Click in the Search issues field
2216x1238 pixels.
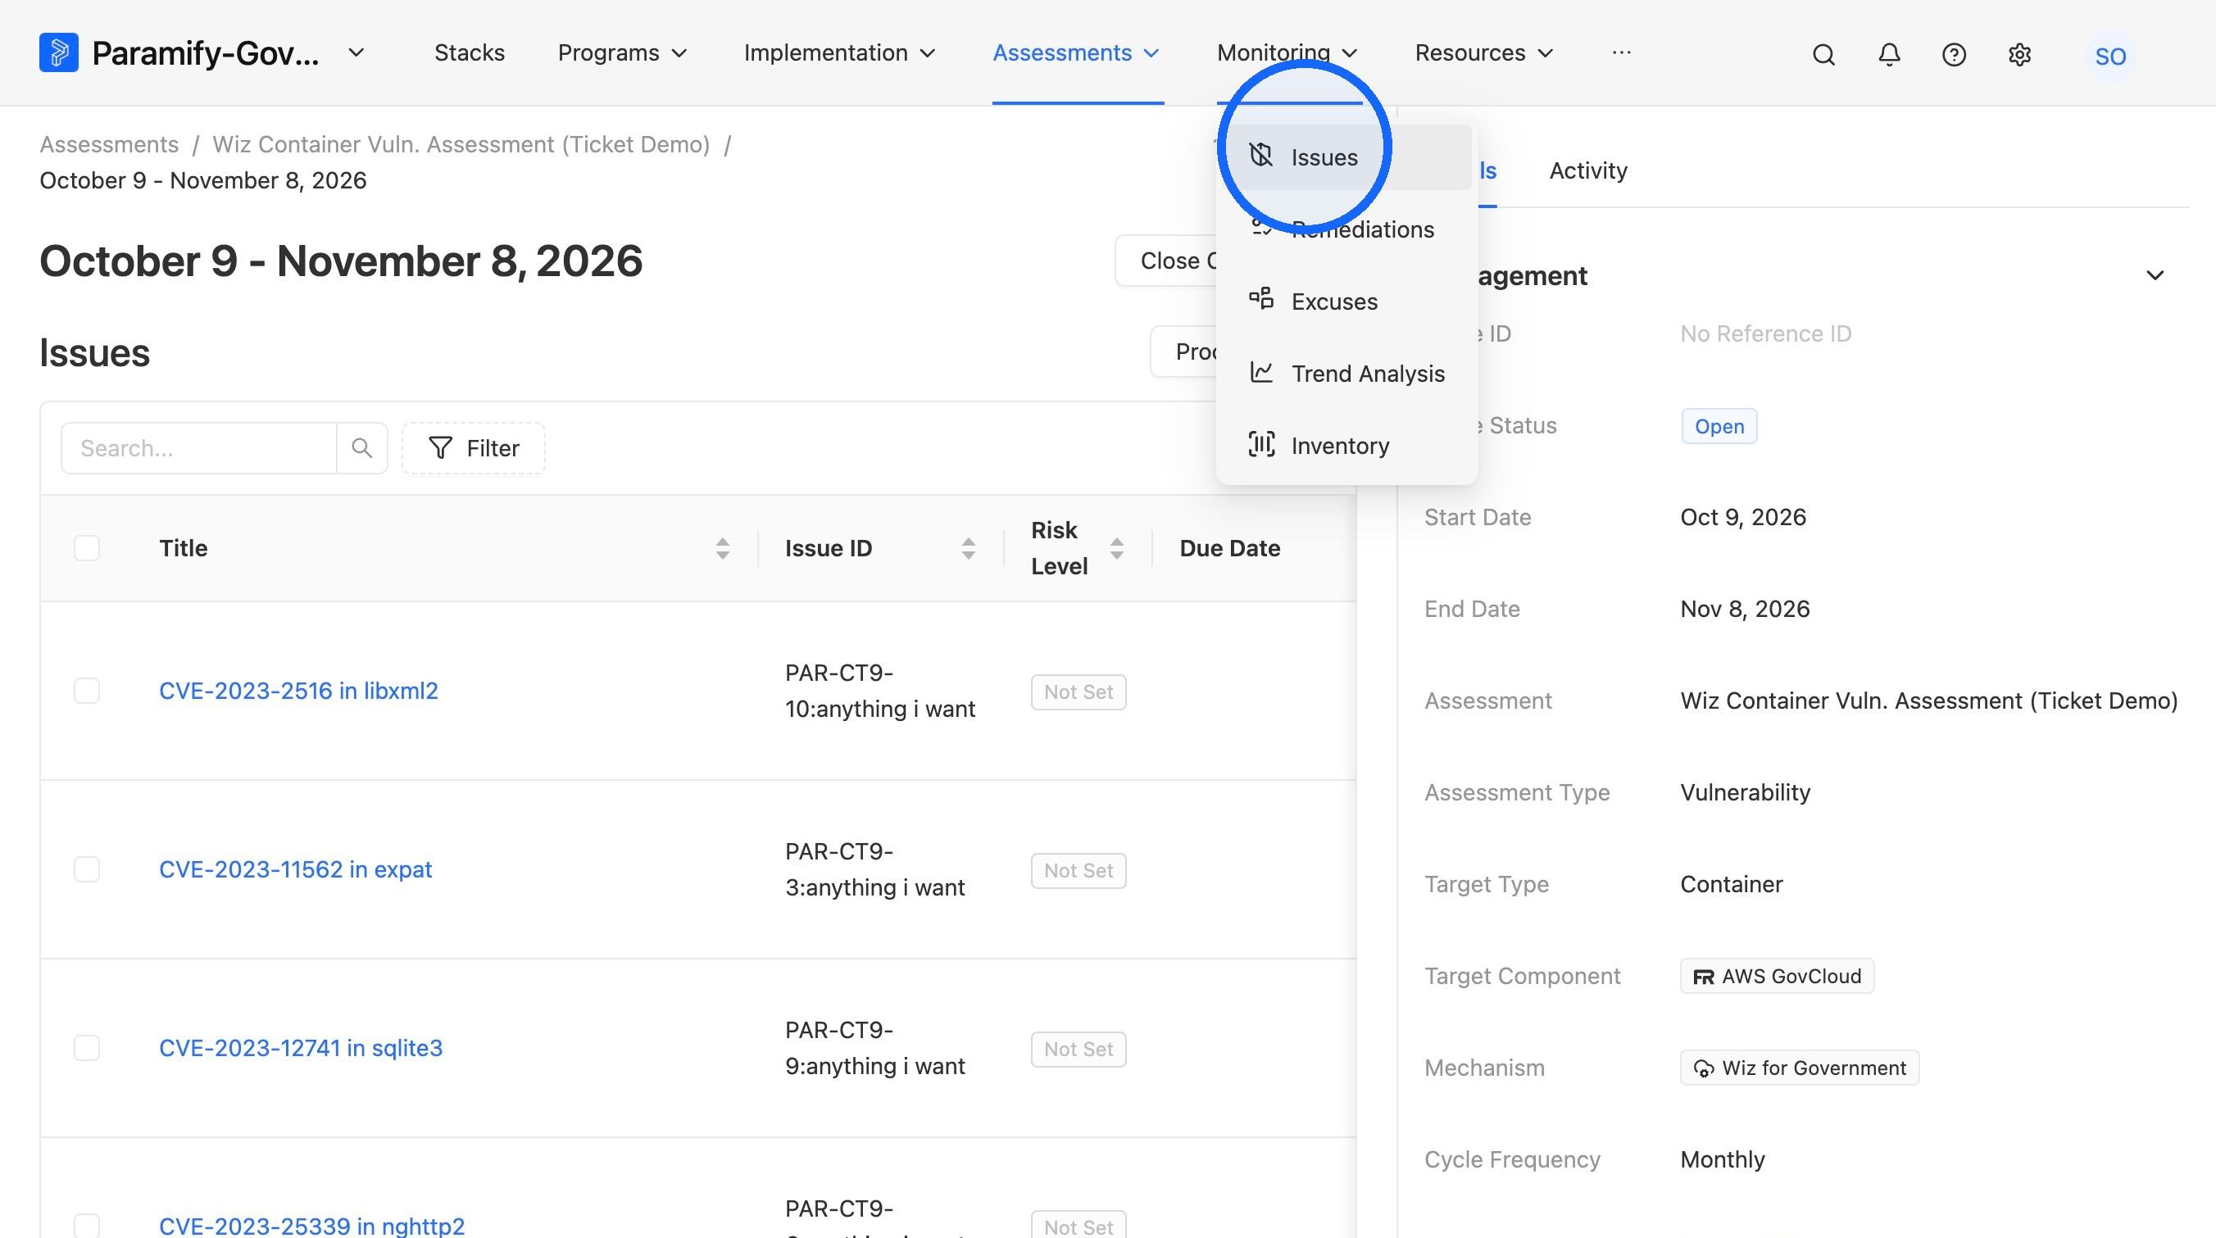click(x=198, y=448)
